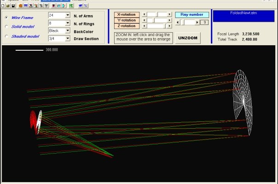Viewport: 278px width, 184px height.
Task: Click the Y-rotation slider right arrow
Action: [169, 20]
